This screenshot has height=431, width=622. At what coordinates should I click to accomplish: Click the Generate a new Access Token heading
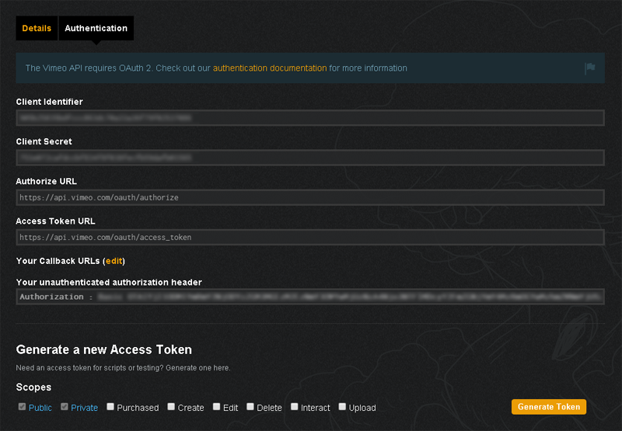coord(104,349)
